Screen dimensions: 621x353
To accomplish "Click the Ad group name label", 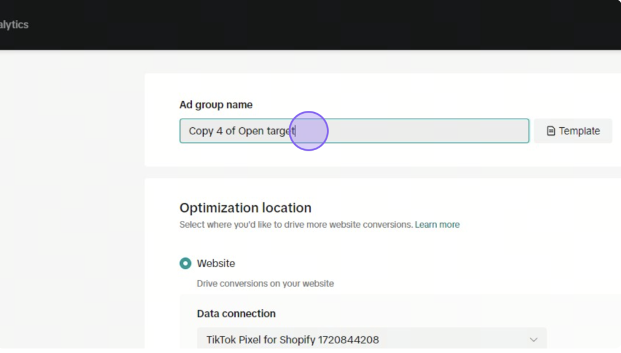I will pos(216,105).
